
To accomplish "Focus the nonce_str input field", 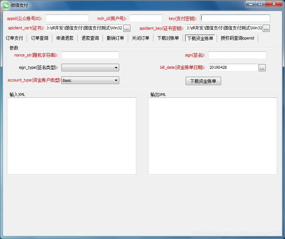I will coord(90,55).
